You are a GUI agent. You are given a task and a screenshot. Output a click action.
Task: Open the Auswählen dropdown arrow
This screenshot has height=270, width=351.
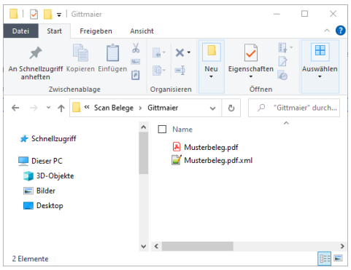click(320, 76)
